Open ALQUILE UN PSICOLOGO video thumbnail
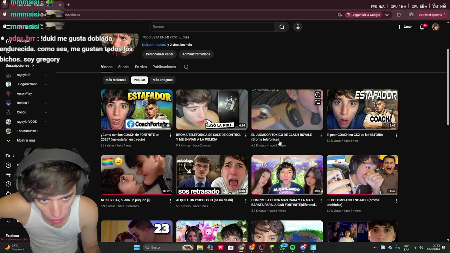Screen dimensions: 450x253 click(x=212, y=175)
